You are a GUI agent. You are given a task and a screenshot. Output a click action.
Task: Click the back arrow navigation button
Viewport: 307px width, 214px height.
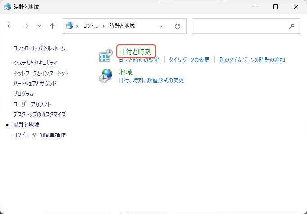[10, 26]
